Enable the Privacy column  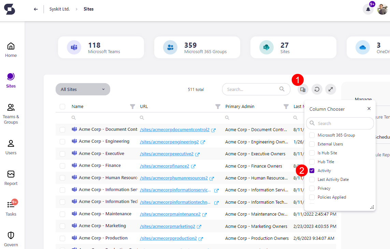click(312, 188)
